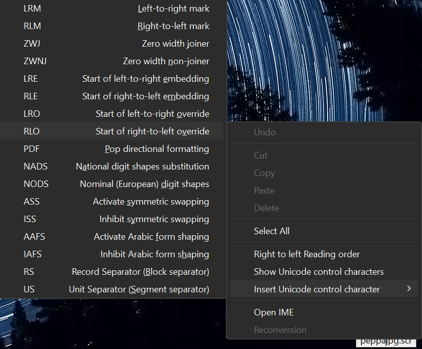Select LRE left-to-right embedding entry
Image resolution: width=422 pixels, height=349 pixels.
coord(115,79)
